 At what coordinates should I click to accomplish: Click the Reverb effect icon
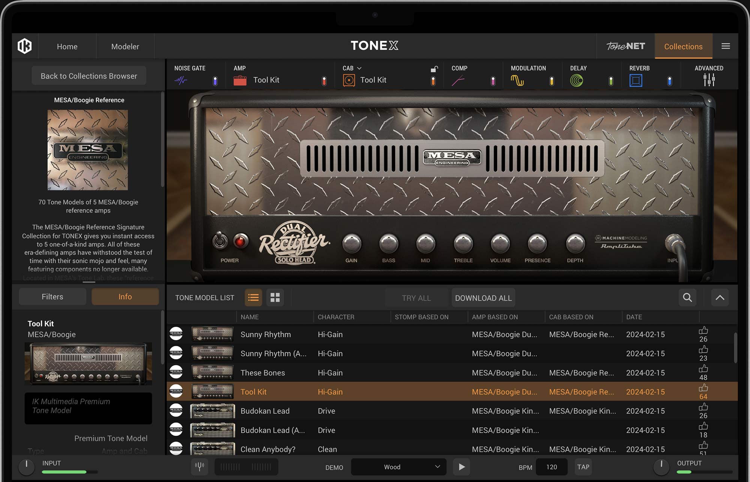point(636,80)
